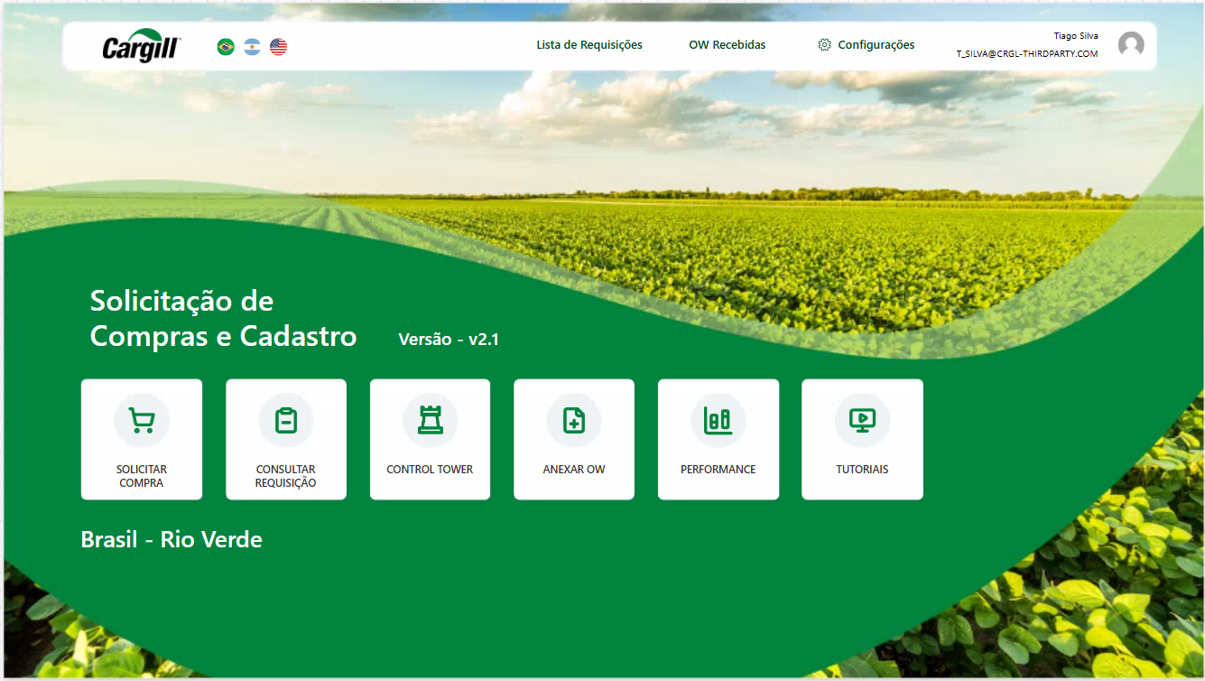Image resolution: width=1205 pixels, height=681 pixels.
Task: Click the Tutoriais video monitor icon
Action: click(x=862, y=421)
